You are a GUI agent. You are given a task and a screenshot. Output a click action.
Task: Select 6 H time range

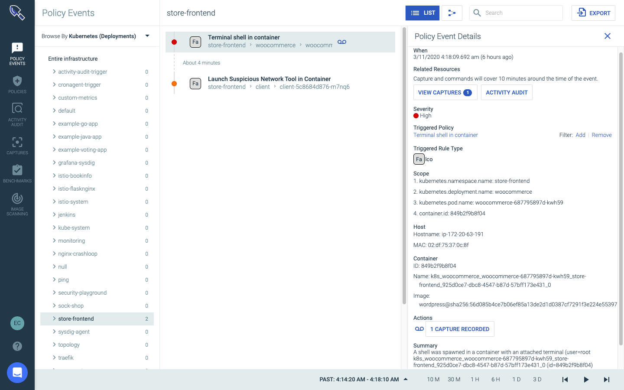[x=496, y=380]
